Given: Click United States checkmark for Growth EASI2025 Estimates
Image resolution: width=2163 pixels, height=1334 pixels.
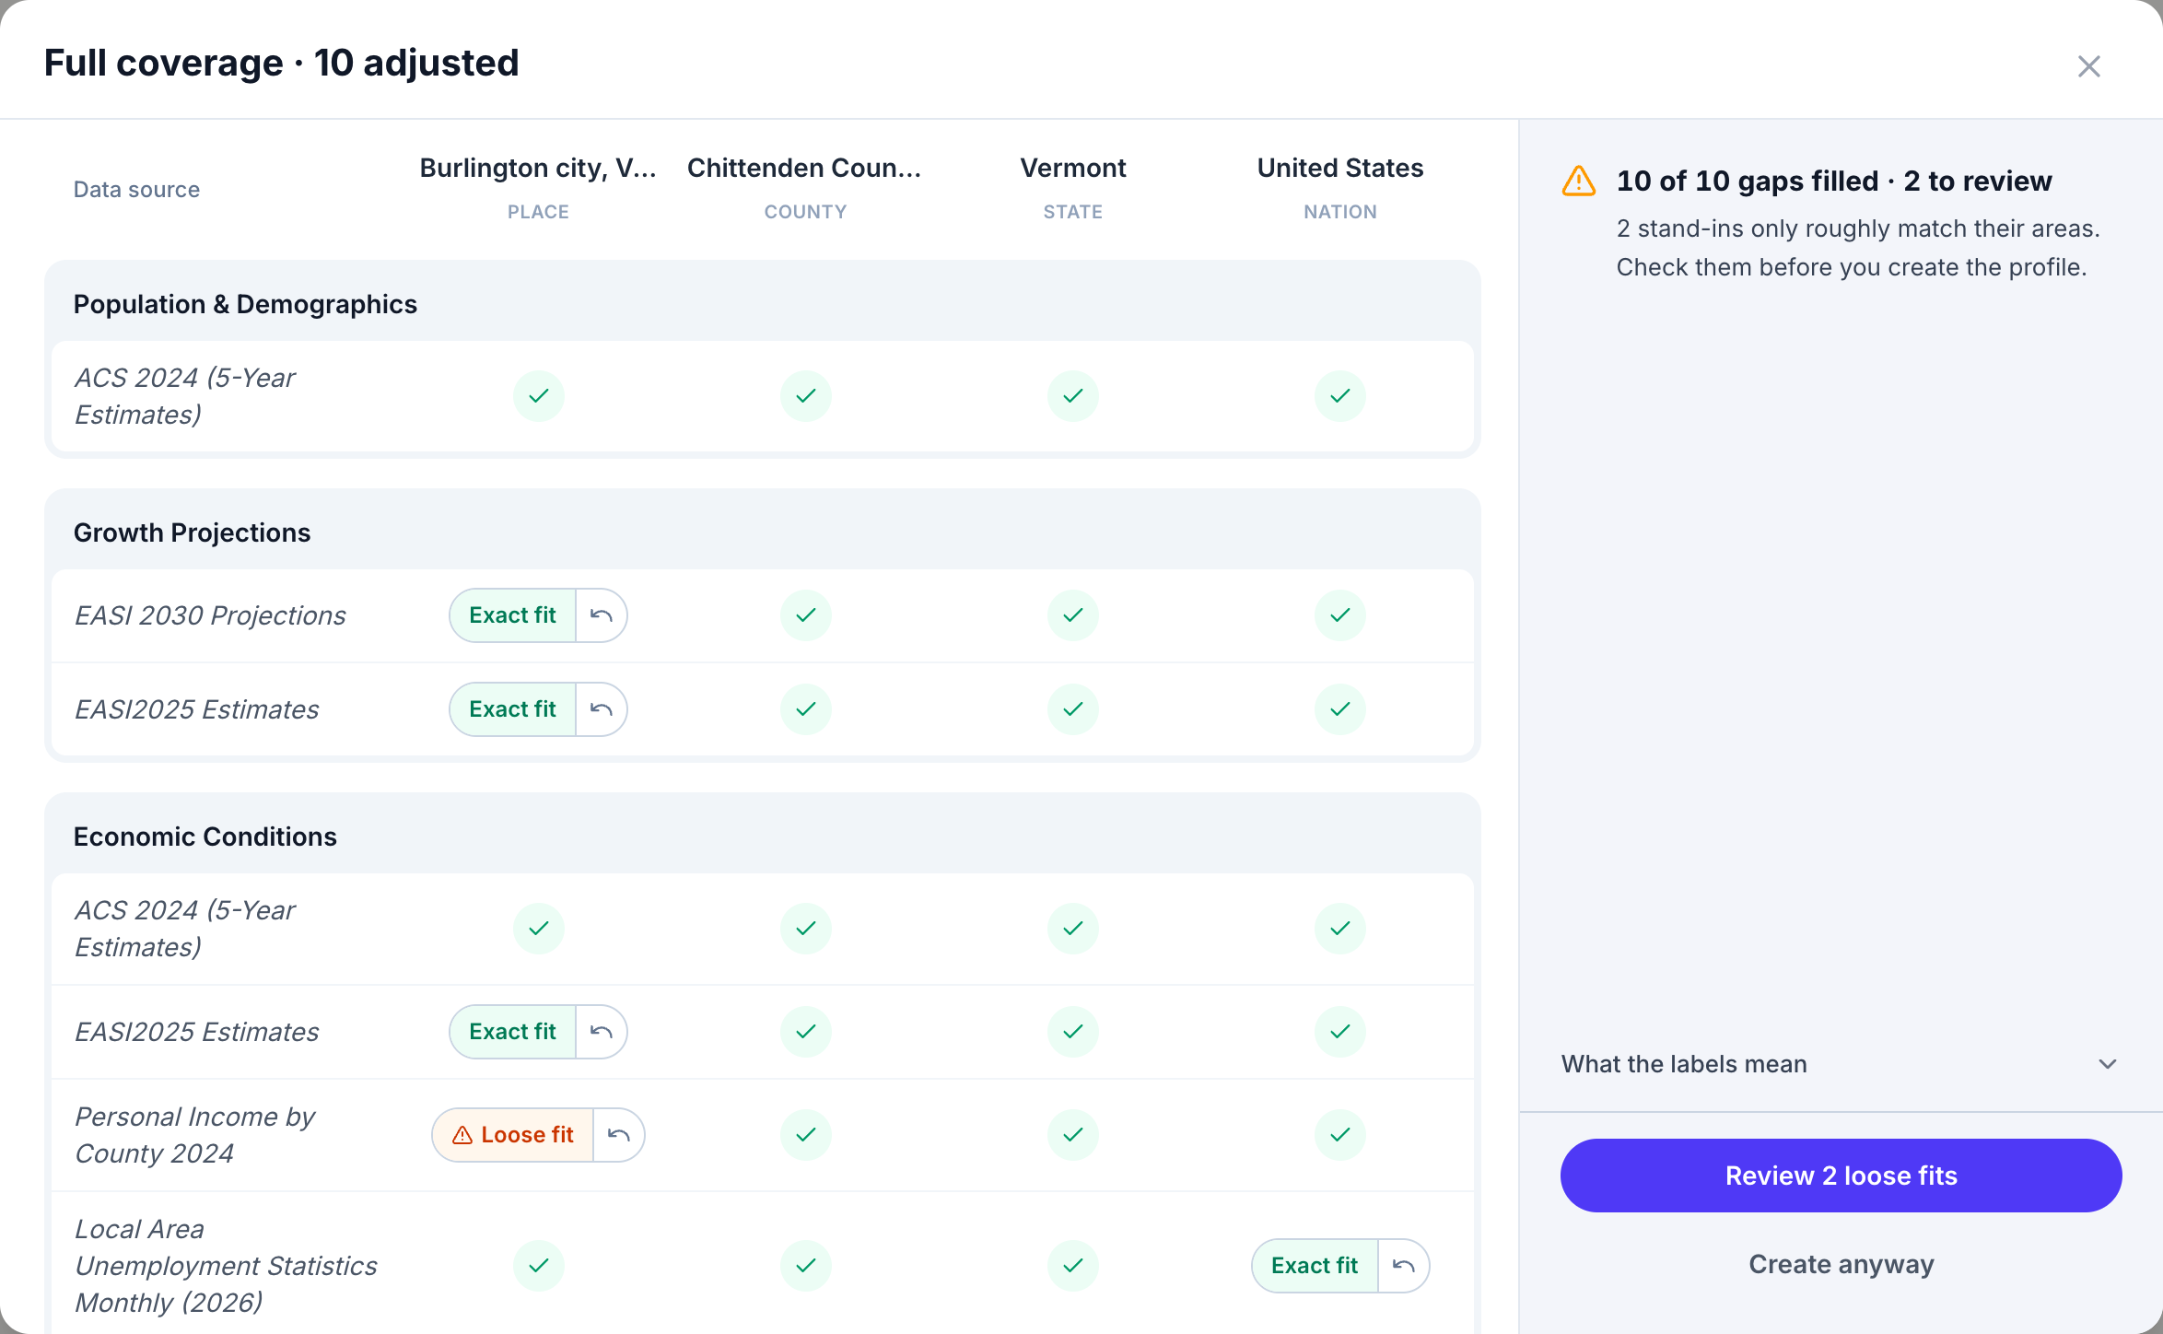Looking at the screenshot, I should pyautogui.click(x=1340, y=709).
